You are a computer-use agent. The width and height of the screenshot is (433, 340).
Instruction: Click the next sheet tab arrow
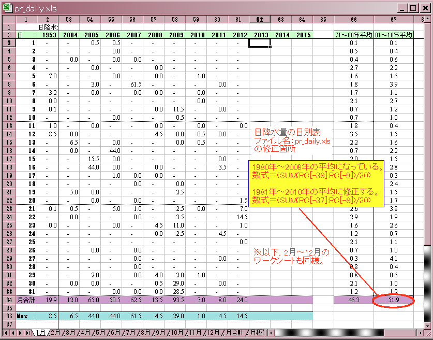(20, 333)
